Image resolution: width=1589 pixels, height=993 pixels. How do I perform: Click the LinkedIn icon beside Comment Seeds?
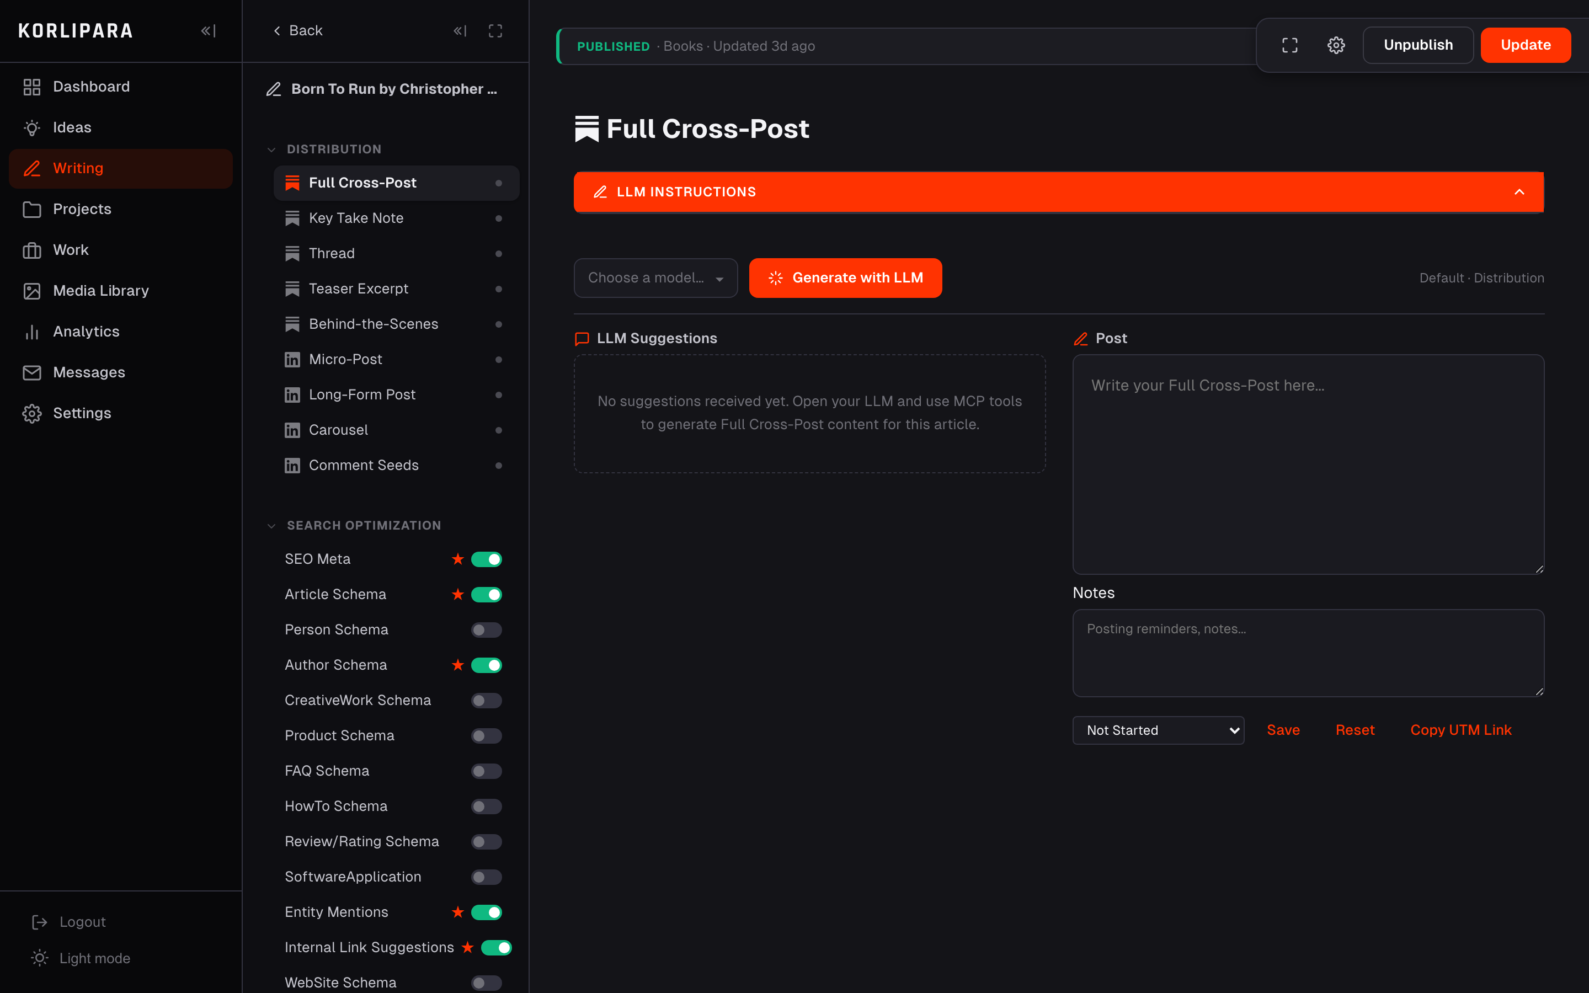pos(292,466)
